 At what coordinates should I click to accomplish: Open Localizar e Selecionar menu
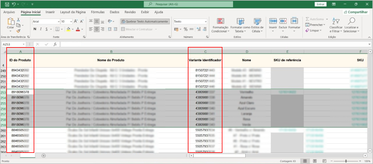coord(351,25)
